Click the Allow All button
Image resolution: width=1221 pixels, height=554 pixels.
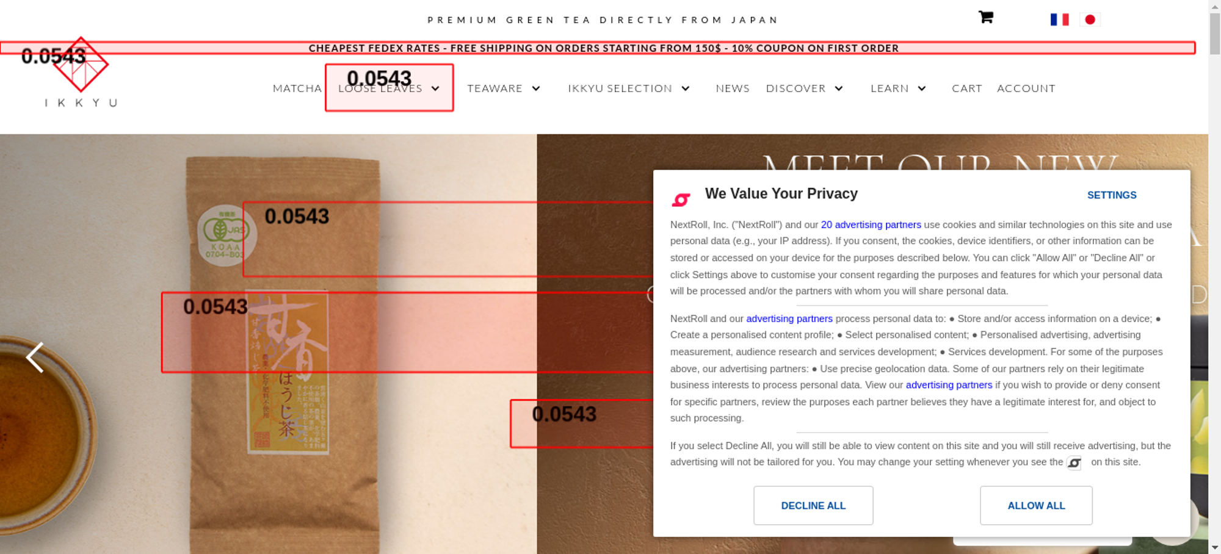coord(1036,505)
